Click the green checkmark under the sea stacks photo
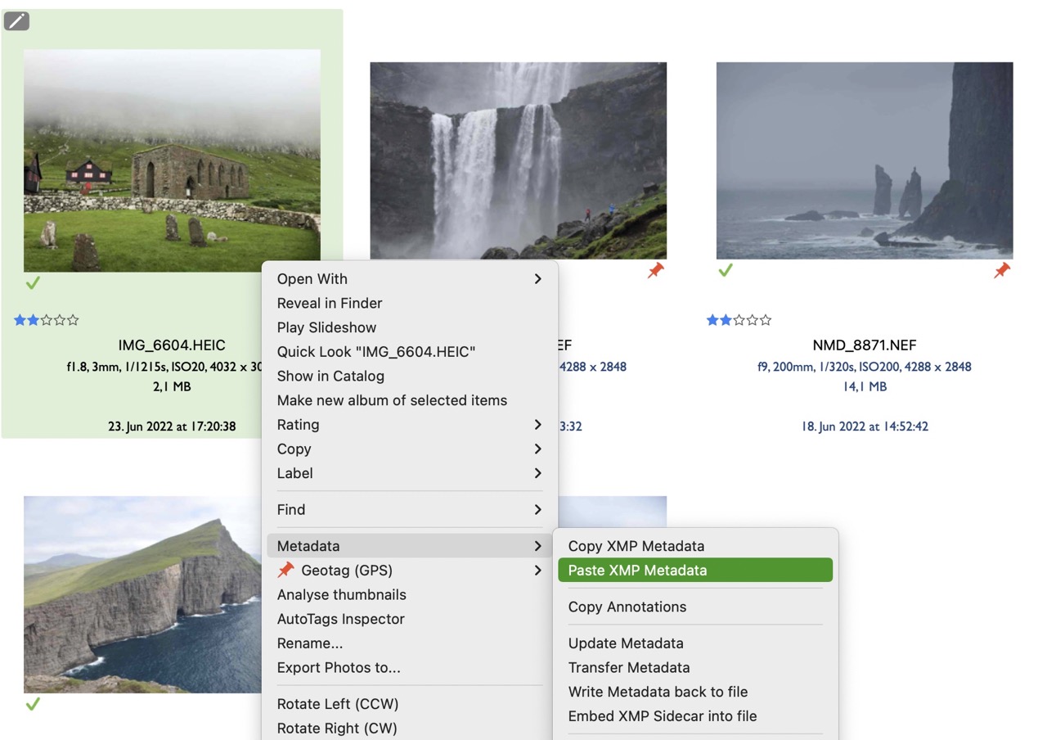This screenshot has width=1047, height=740. [725, 271]
